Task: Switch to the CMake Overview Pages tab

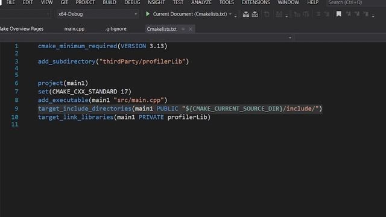Action: (22, 29)
